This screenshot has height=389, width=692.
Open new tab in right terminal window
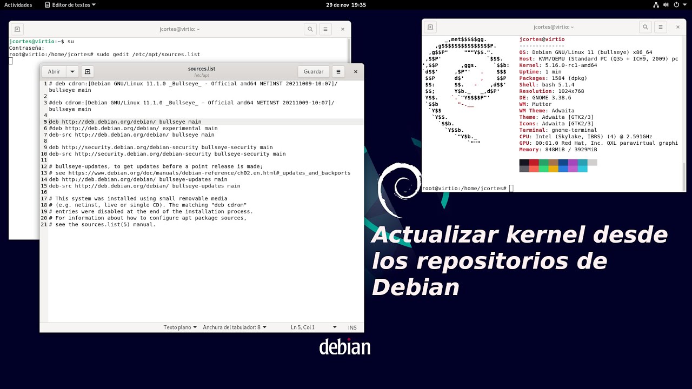(430, 26)
